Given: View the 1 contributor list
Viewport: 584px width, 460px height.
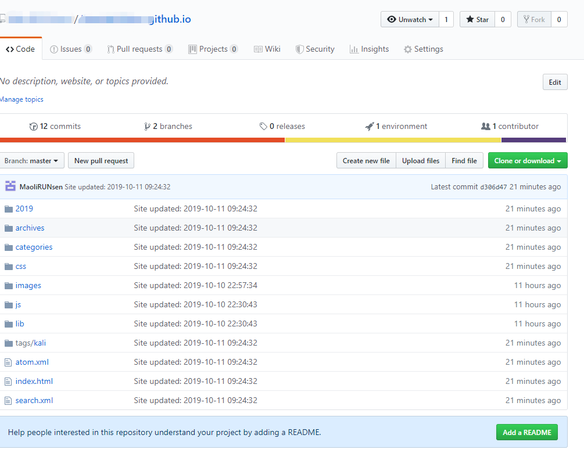Looking at the screenshot, I should (x=510, y=127).
